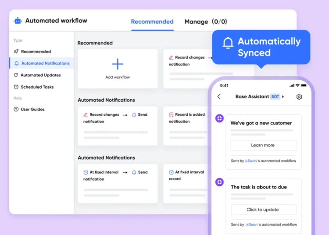The height and width of the screenshot is (235, 329).
Task: Click the Record is added icon
Action: click(171, 115)
